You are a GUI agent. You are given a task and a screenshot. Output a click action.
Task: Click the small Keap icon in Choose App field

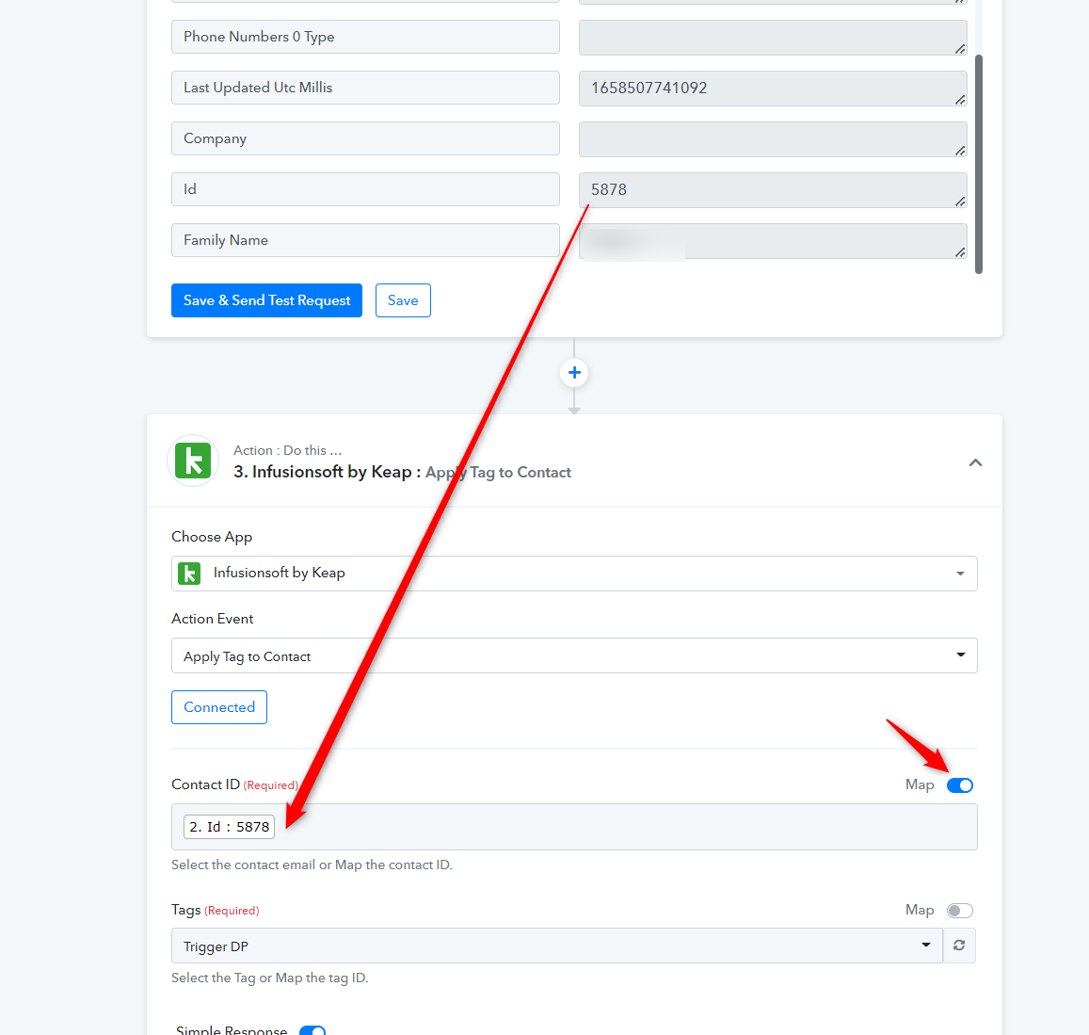click(x=189, y=574)
